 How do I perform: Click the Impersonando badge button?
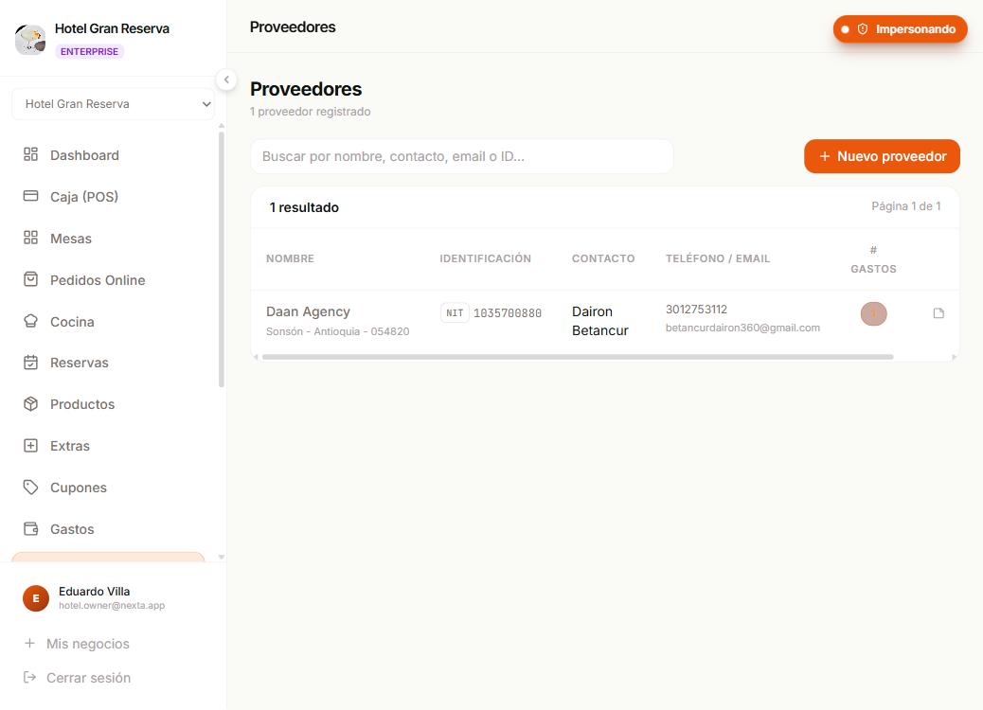(900, 28)
